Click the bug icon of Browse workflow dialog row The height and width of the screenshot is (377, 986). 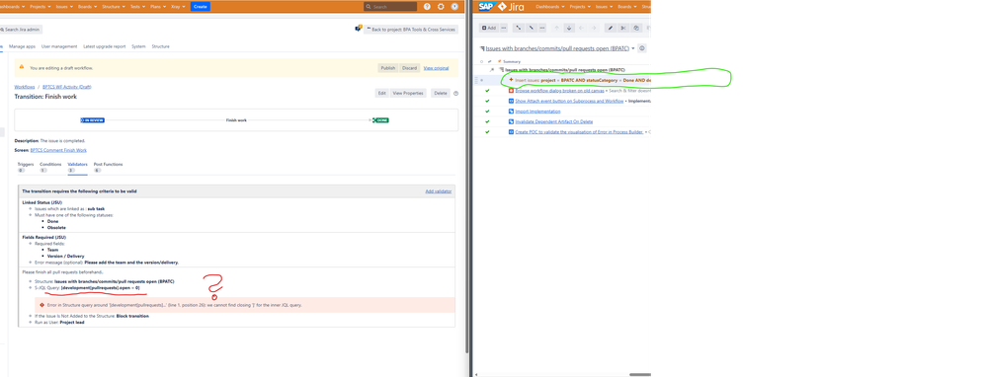511,91
